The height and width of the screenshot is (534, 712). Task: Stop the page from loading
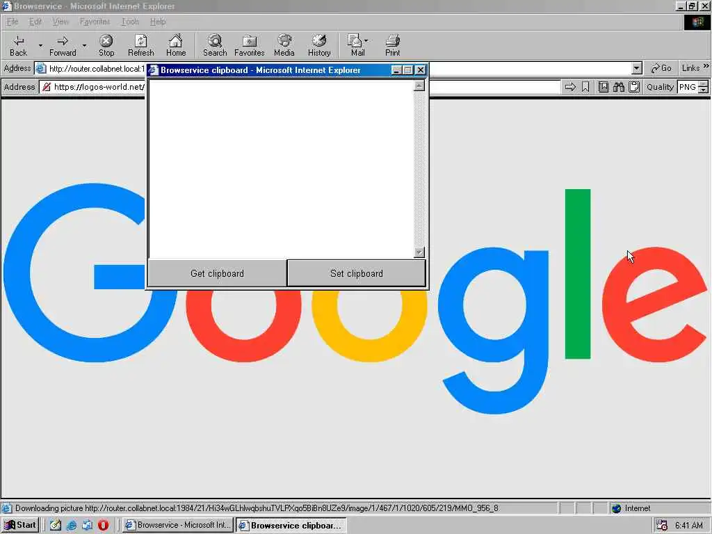click(106, 45)
